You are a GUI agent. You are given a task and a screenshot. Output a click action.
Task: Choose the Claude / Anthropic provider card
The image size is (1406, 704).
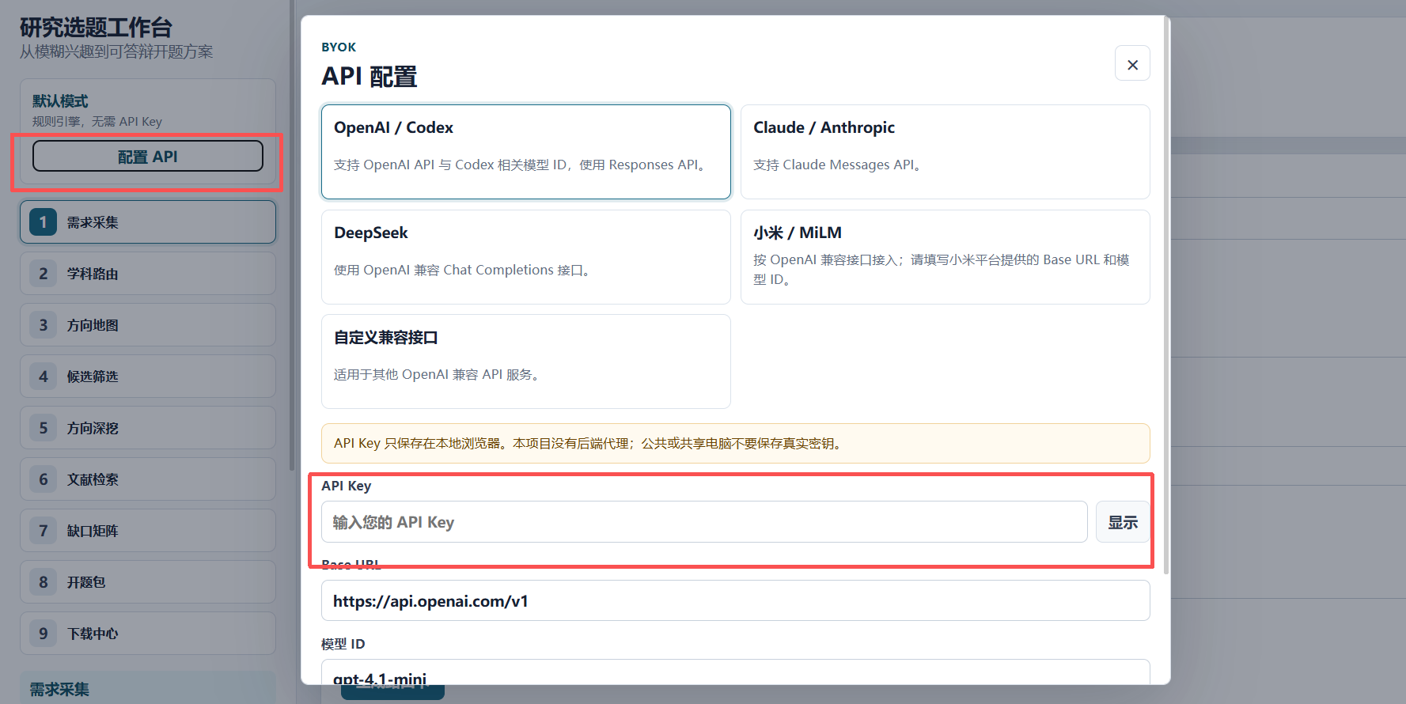(945, 152)
